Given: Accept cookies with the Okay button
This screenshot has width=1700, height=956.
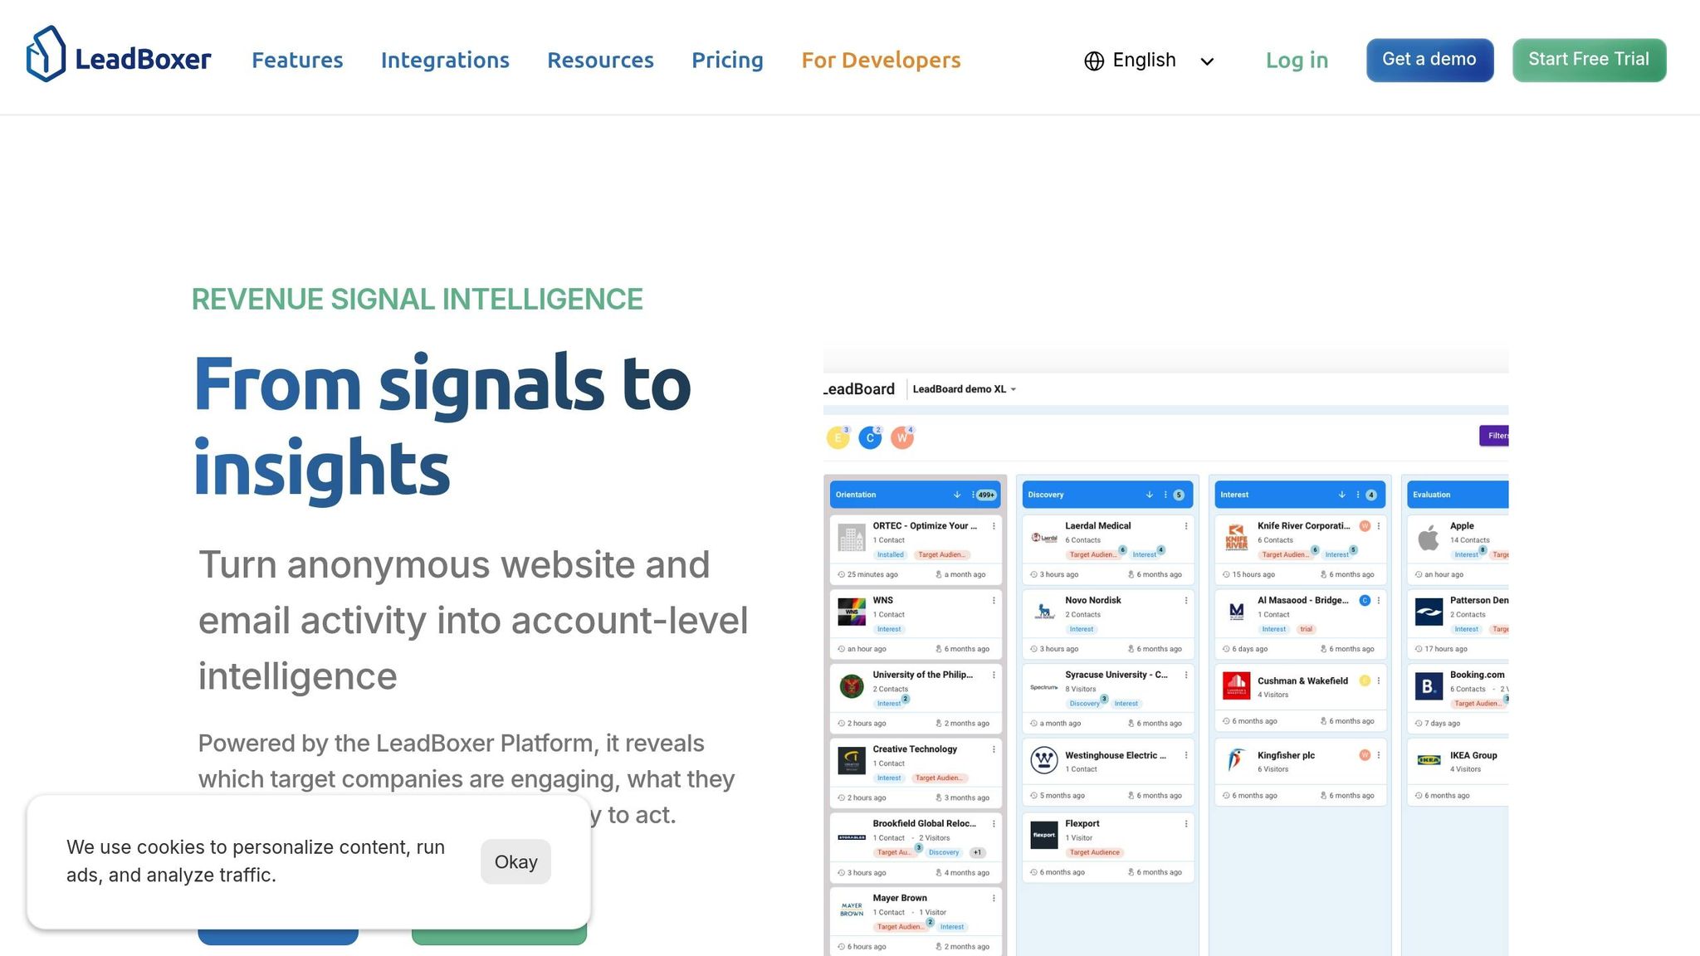Looking at the screenshot, I should [515, 862].
